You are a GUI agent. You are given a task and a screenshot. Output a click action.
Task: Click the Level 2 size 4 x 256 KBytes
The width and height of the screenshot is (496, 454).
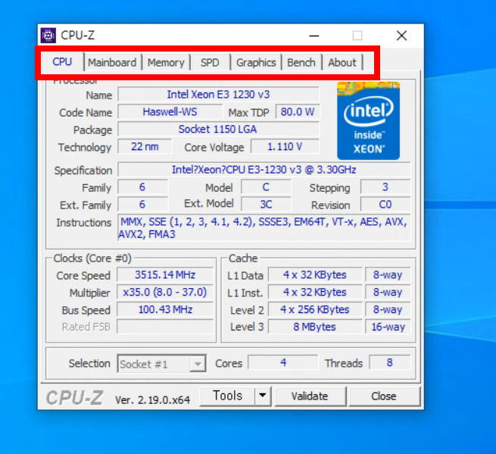(x=315, y=309)
